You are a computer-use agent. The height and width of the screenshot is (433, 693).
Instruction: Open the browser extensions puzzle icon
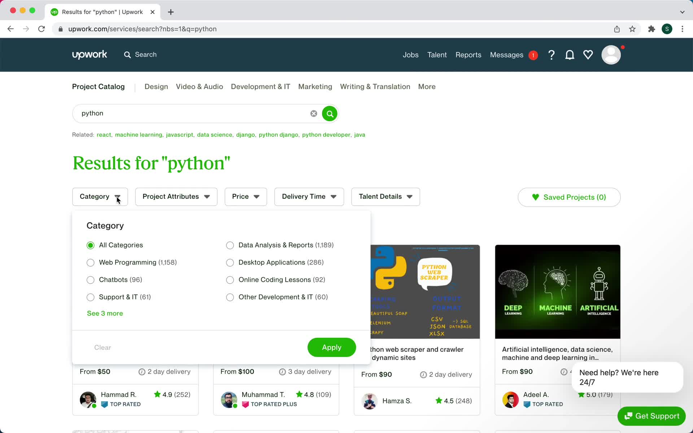click(x=651, y=29)
